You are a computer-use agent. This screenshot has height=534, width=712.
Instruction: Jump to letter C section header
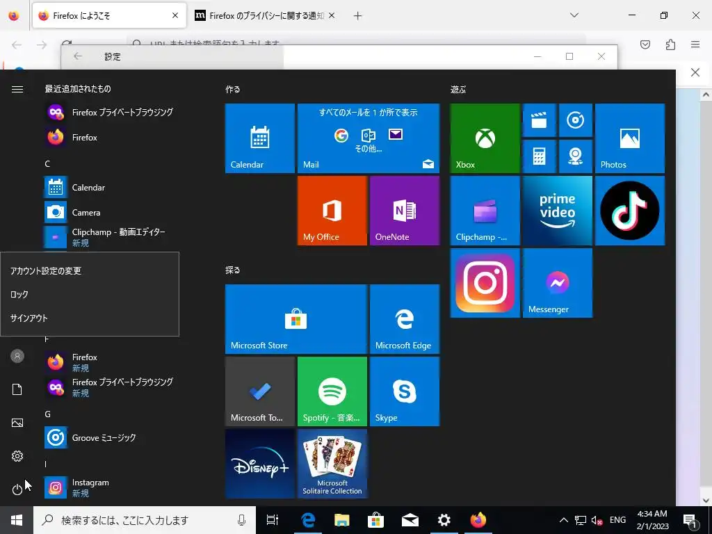tap(47, 164)
